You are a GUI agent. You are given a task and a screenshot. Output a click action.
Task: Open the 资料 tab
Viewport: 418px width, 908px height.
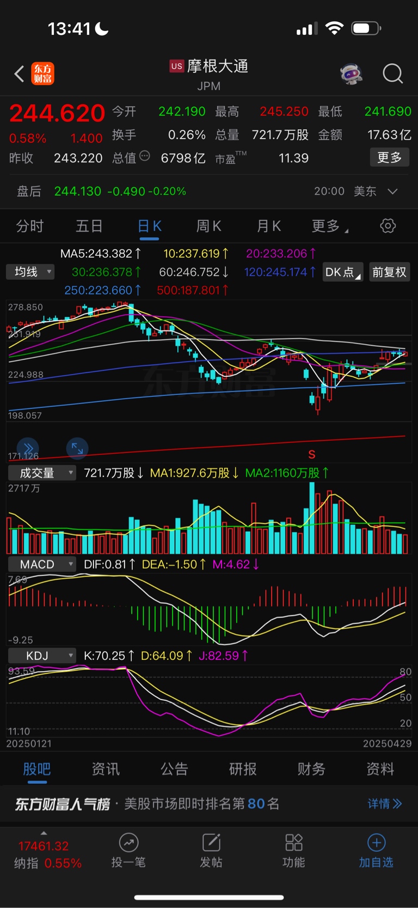tap(380, 769)
